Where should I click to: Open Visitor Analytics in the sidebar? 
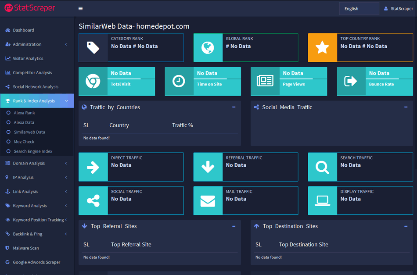[x=37, y=58]
